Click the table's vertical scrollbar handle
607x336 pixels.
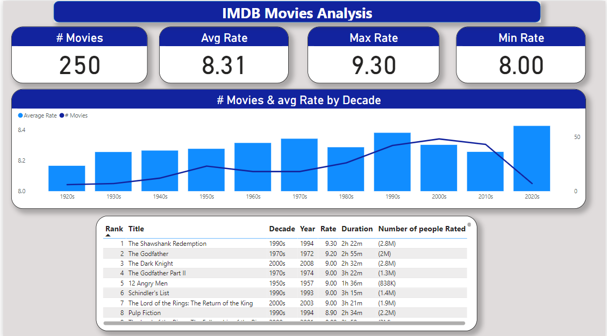pyautogui.click(x=469, y=224)
